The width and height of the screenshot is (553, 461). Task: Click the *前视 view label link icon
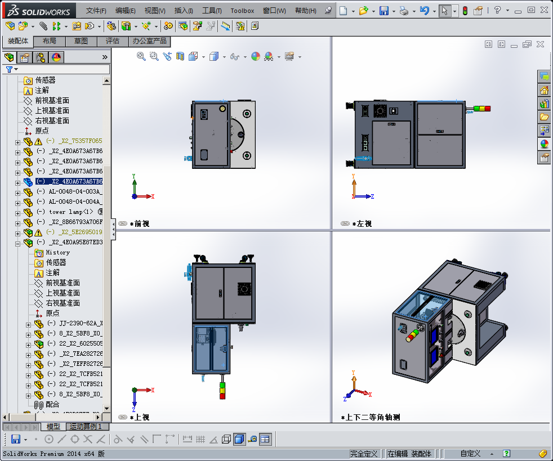[123, 223]
